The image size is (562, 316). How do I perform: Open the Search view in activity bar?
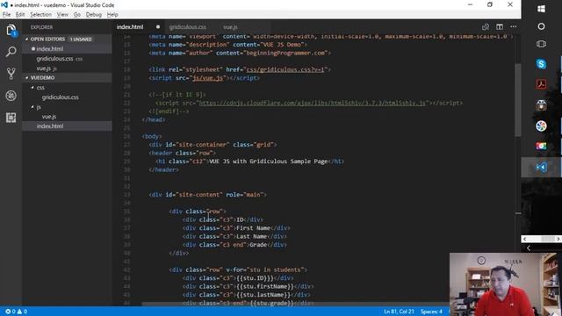[11, 52]
